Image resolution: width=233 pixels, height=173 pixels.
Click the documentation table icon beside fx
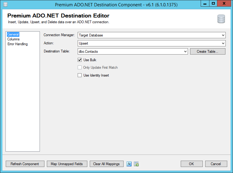tap(136, 164)
